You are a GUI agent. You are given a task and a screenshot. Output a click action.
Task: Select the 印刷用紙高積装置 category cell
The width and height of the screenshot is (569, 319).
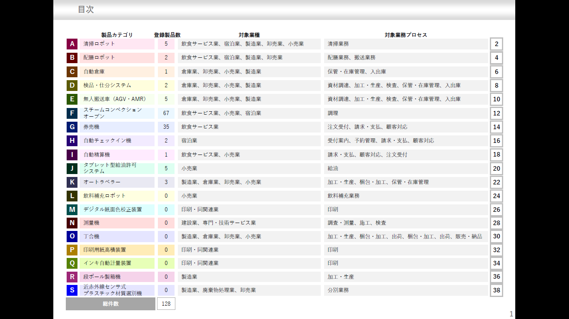(x=117, y=250)
